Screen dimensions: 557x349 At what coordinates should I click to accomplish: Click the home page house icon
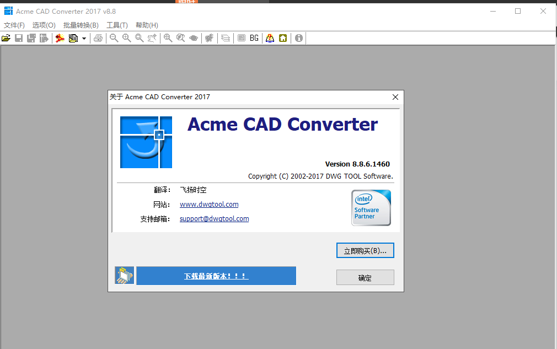pyautogui.click(x=283, y=38)
